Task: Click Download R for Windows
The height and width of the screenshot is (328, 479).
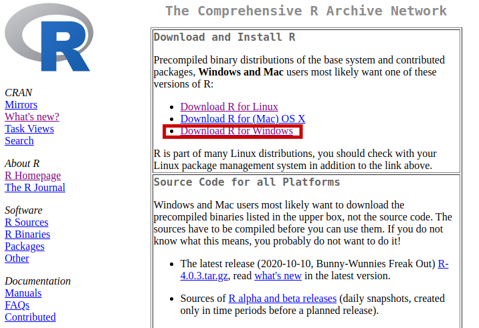Action: point(236,131)
